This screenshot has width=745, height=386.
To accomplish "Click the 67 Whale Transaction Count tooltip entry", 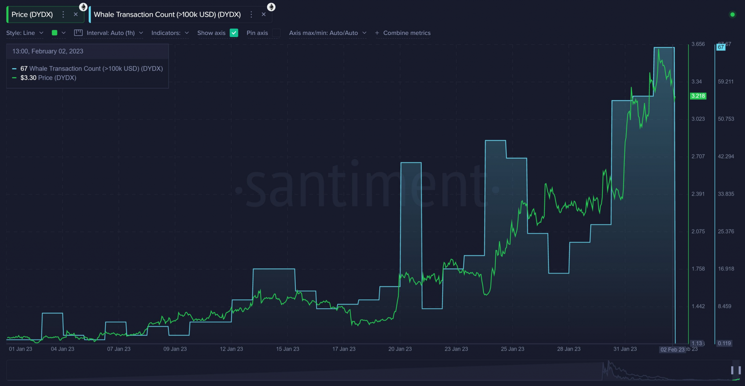I will (x=88, y=69).
